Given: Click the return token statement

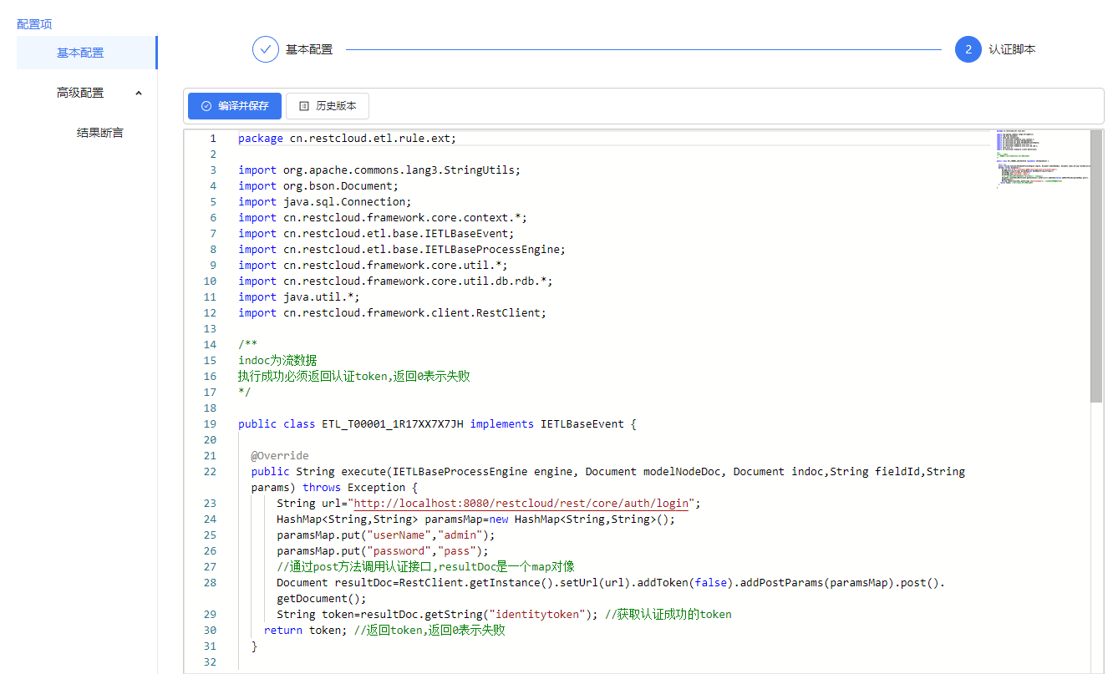Looking at the screenshot, I should pos(305,630).
